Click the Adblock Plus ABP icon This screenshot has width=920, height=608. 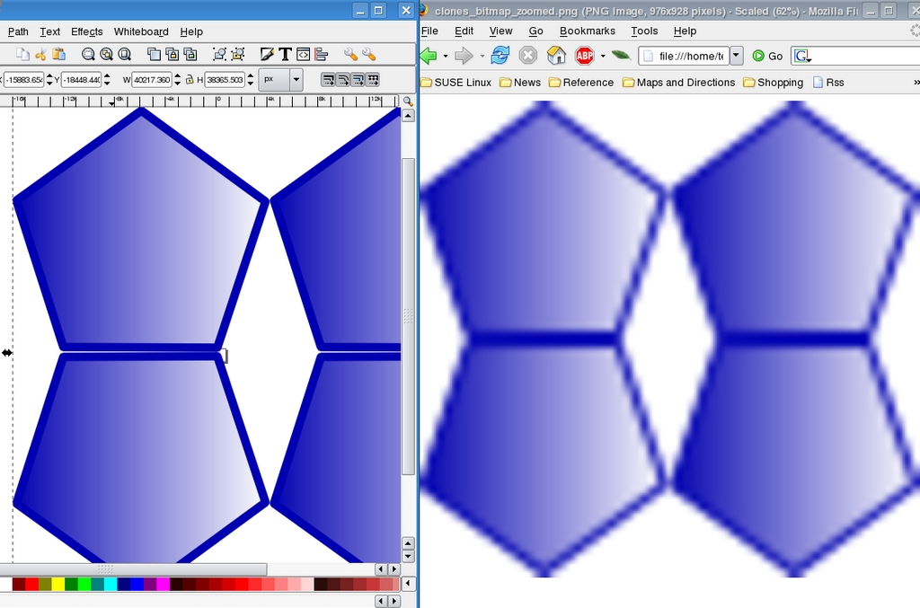(x=585, y=56)
